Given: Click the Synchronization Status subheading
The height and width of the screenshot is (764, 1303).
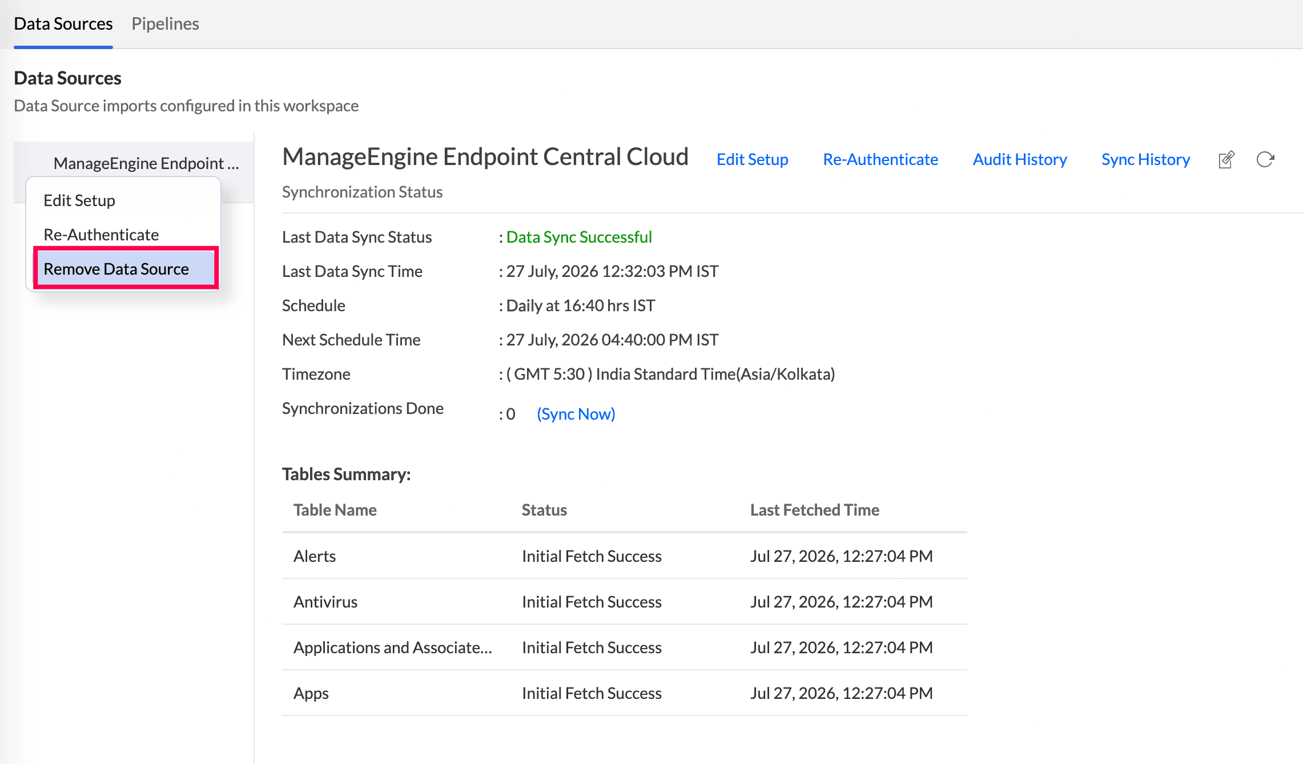Looking at the screenshot, I should [363, 192].
